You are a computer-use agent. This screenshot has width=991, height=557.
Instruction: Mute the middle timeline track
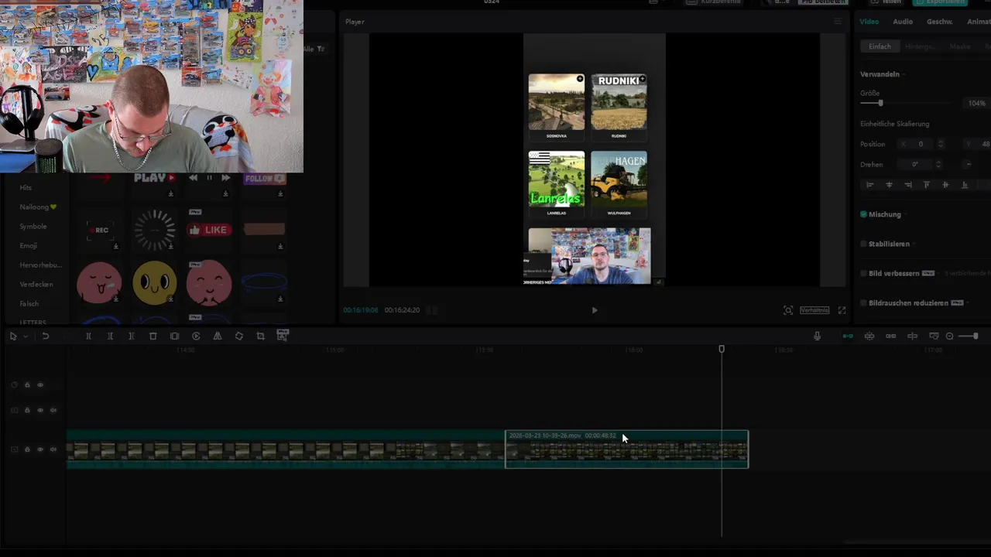(x=53, y=410)
